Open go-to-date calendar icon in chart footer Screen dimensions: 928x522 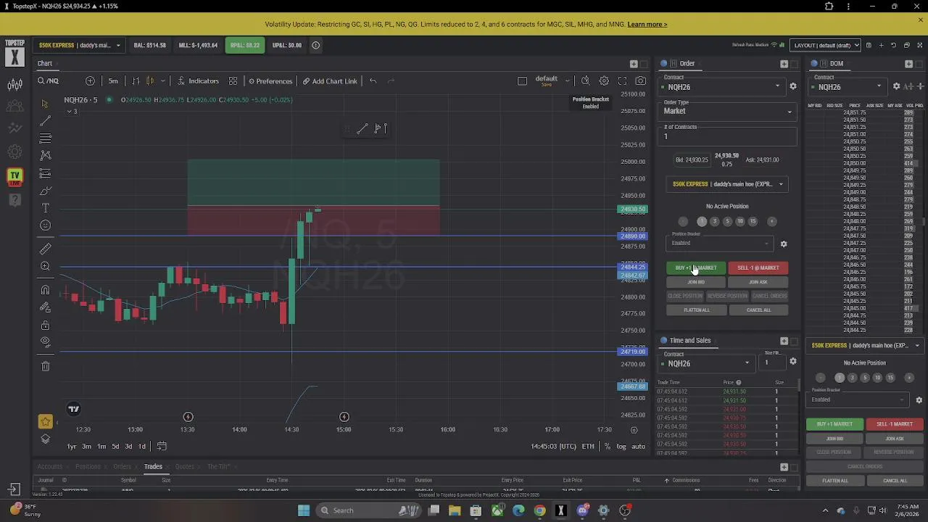pyautogui.click(x=162, y=446)
